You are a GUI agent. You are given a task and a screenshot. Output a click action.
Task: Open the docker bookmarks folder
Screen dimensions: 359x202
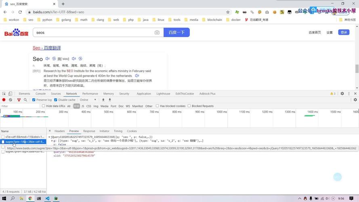[x=233, y=20]
